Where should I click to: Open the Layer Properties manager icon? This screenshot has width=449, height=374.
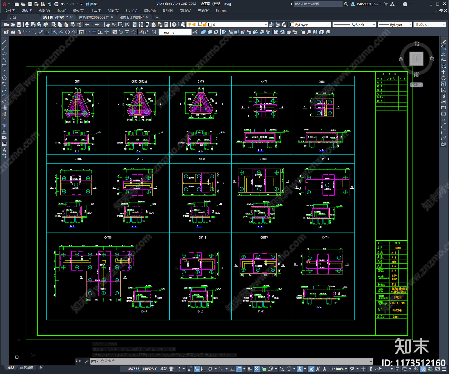183,25
